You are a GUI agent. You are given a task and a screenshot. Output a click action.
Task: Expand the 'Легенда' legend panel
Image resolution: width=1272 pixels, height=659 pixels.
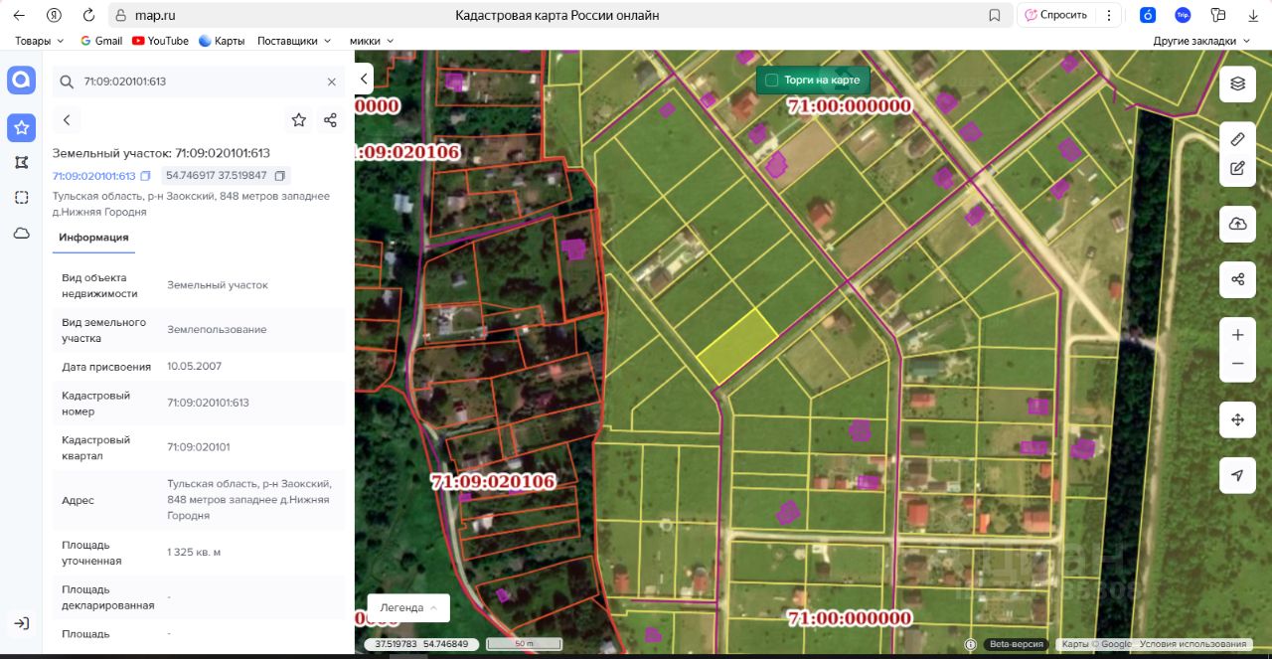tap(408, 607)
